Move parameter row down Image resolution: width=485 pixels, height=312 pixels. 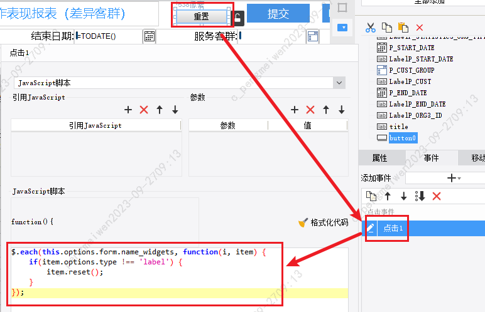coord(342,110)
